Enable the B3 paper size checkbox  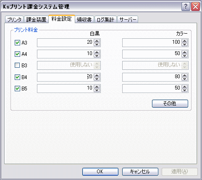(x=17, y=65)
